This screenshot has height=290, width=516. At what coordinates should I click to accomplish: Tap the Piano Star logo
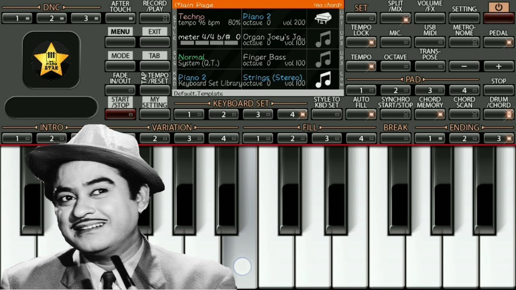click(x=51, y=60)
